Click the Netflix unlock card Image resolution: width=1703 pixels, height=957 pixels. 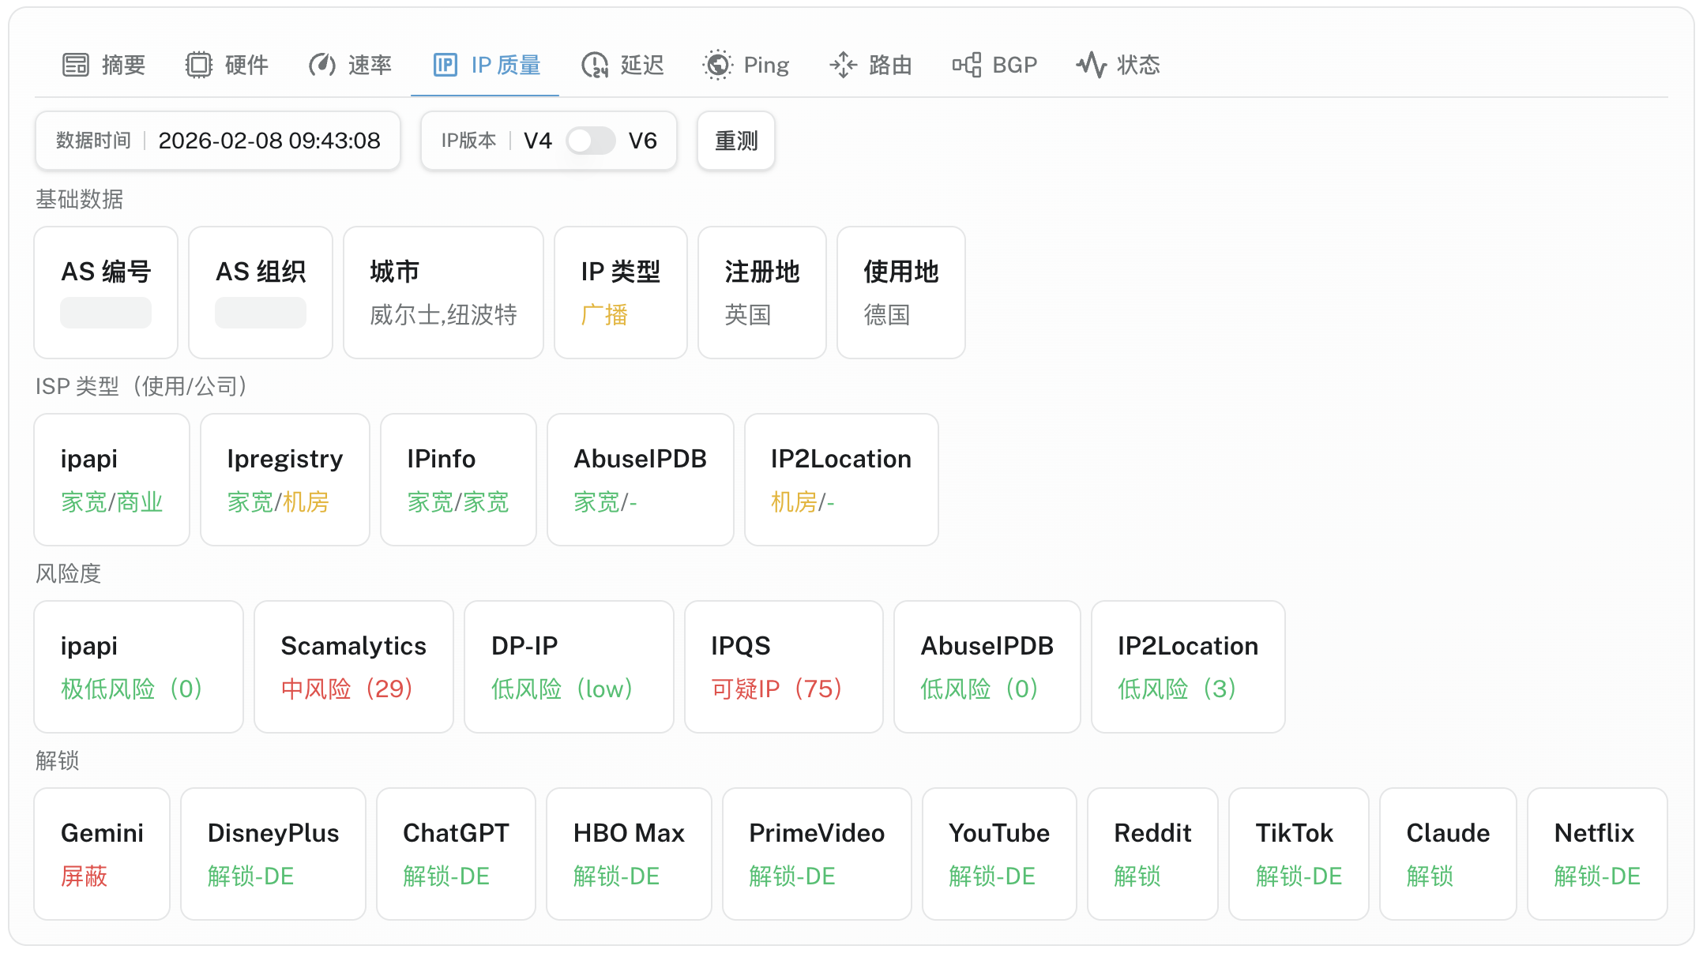[x=1596, y=854]
